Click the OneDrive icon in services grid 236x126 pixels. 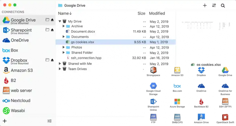click(x=201, y=86)
